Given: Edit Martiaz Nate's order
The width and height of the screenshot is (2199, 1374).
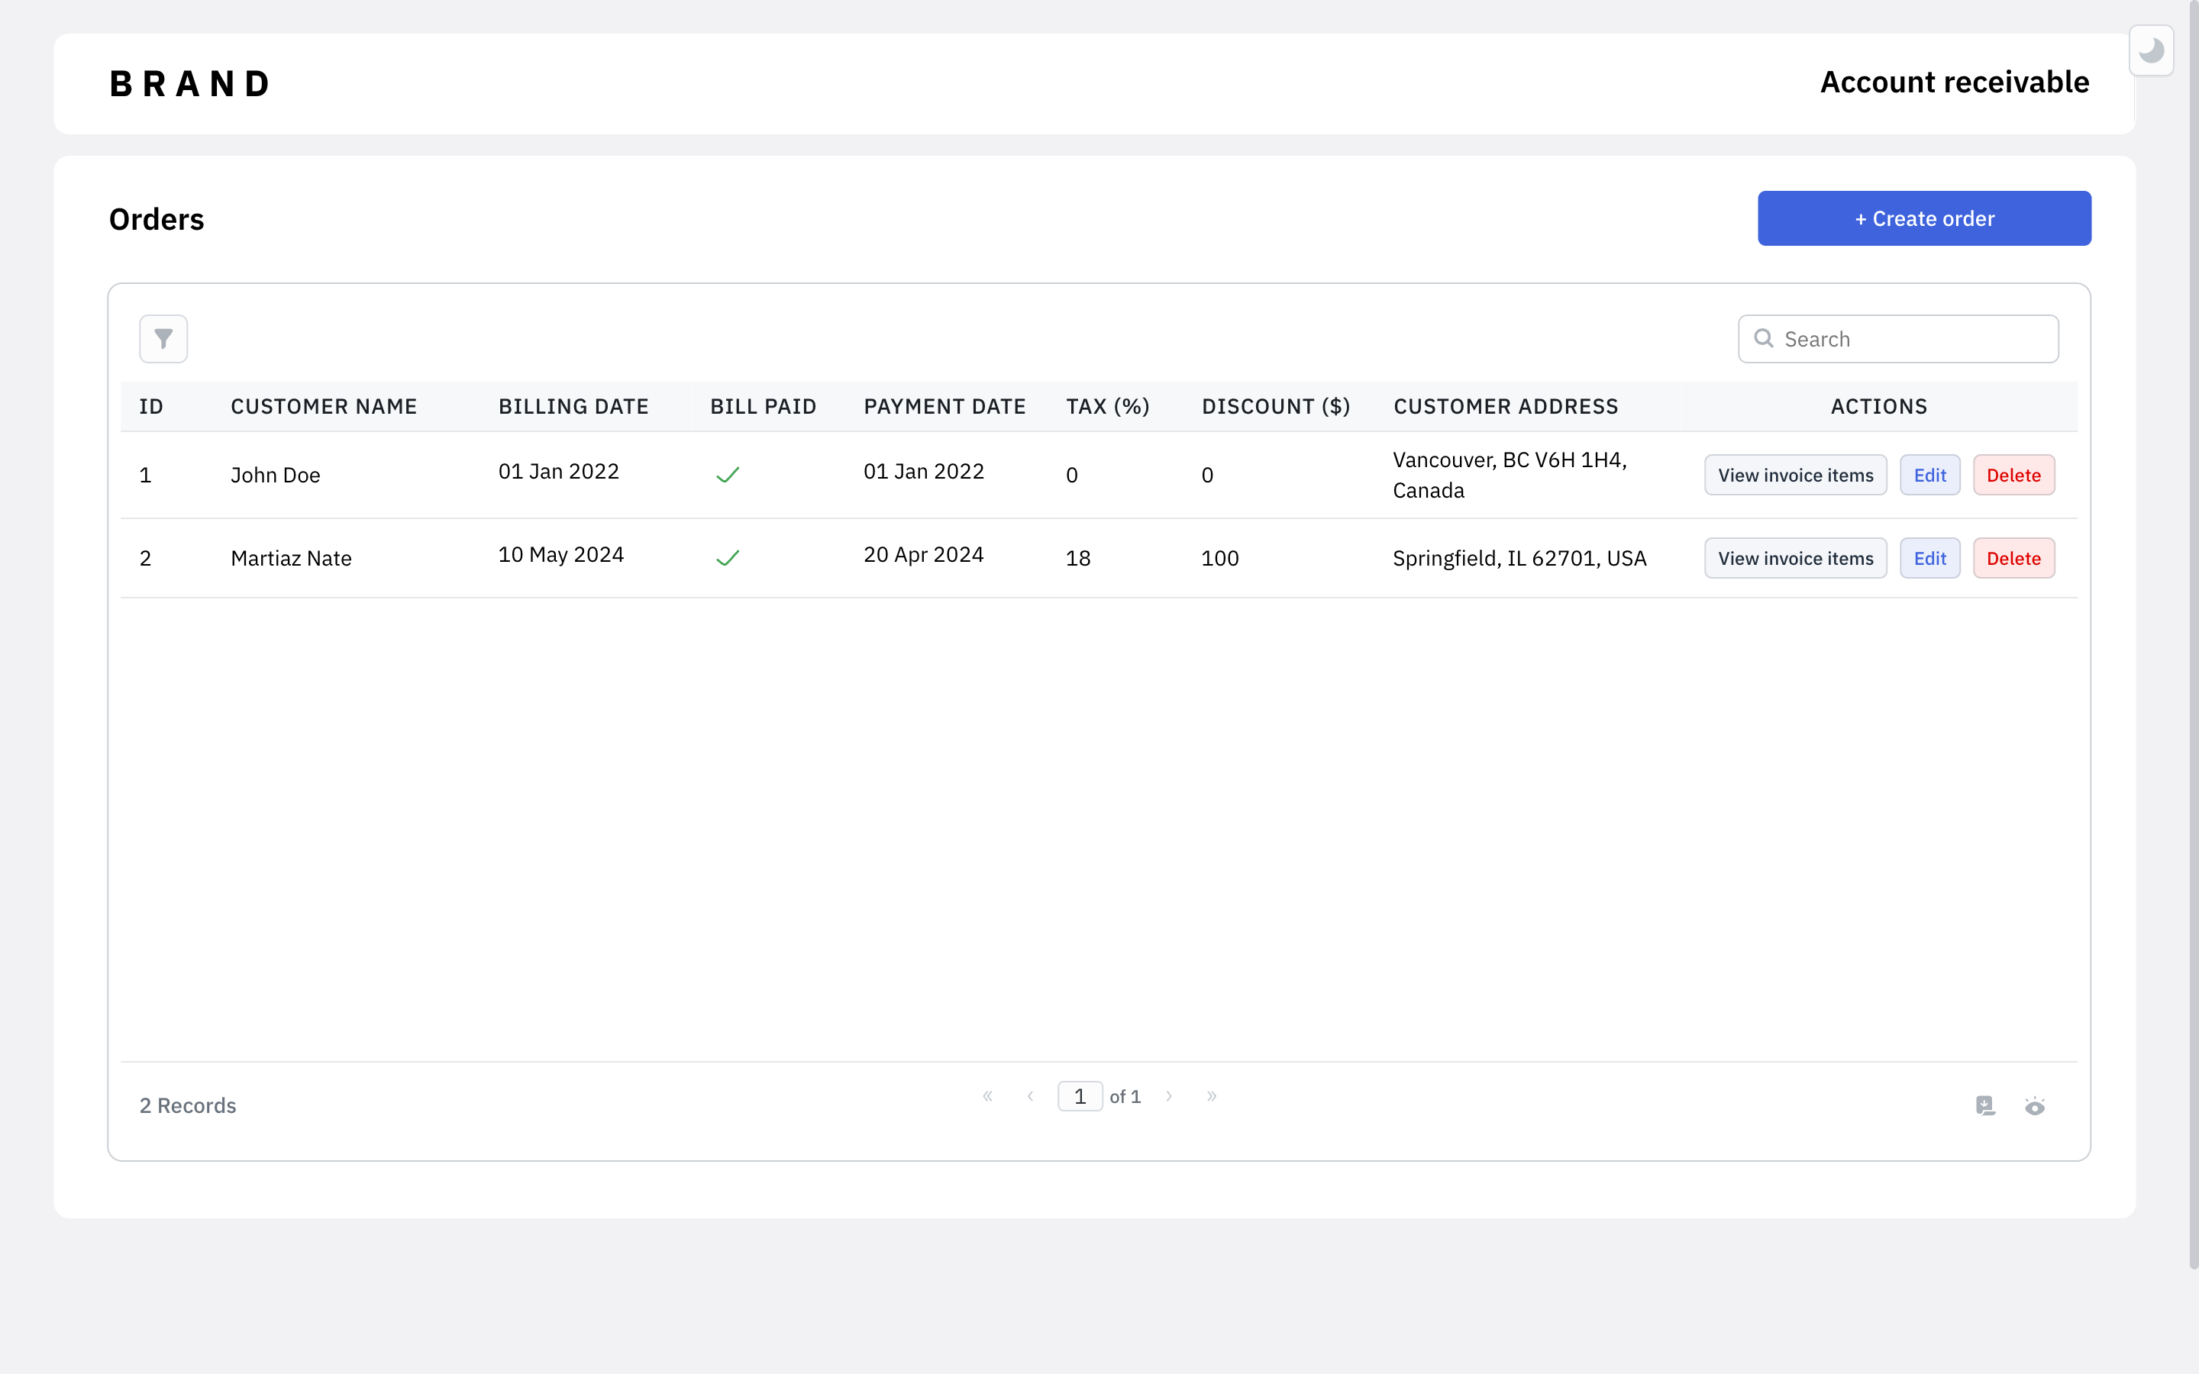Looking at the screenshot, I should pyautogui.click(x=1929, y=558).
